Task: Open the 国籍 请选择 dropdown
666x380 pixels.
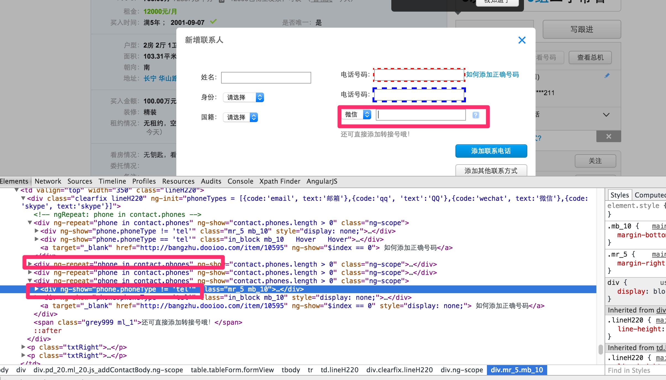Action: [240, 117]
